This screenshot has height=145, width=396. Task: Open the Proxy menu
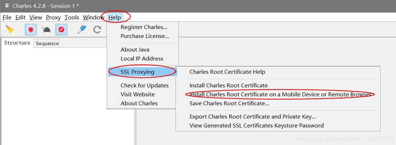[53, 18]
